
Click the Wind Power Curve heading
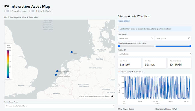pyautogui.click(x=126, y=109)
